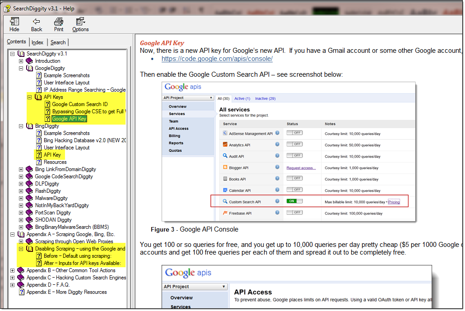Expand the Google CodeSearchDiggity node
This screenshot has width=465, height=311.
[21, 176]
